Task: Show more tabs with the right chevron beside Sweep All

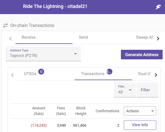Action: pyautogui.click(x=158, y=39)
